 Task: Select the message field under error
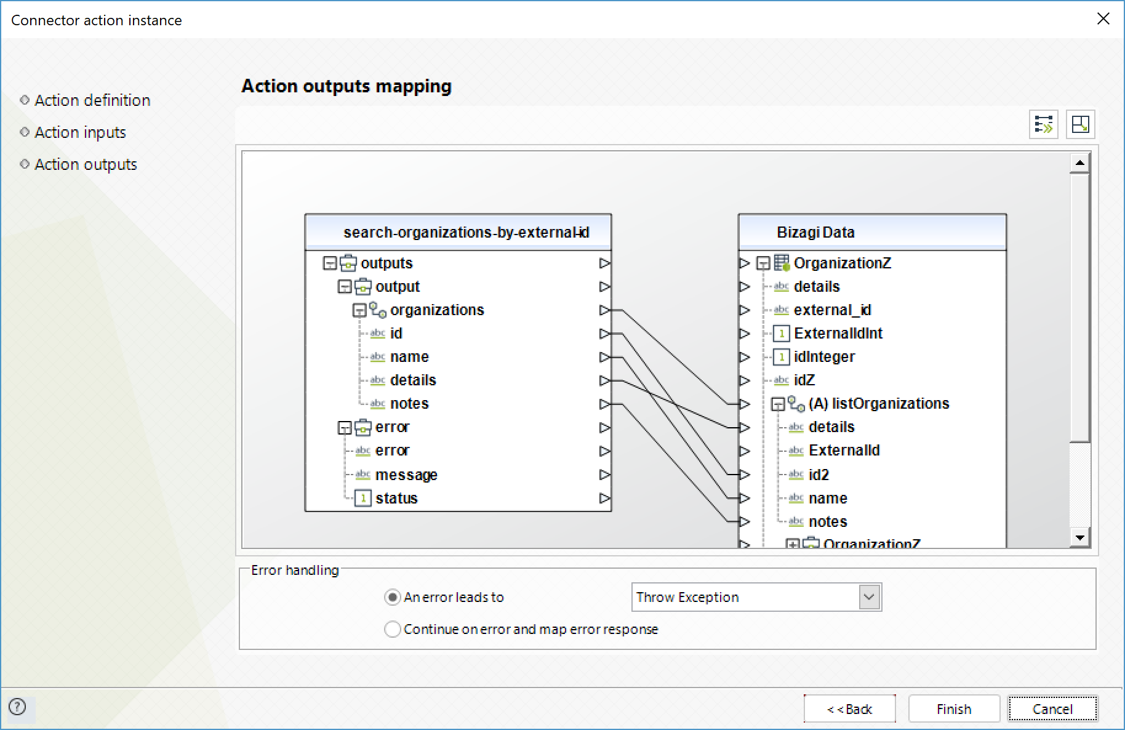[406, 475]
